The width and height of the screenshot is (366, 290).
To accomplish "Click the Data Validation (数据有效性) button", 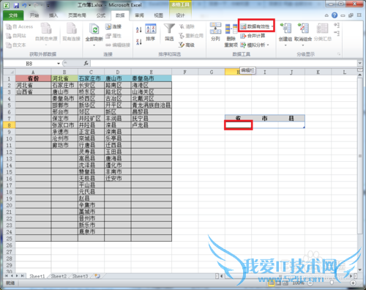I will pos(255,26).
